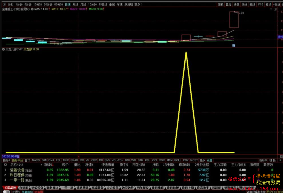Apply the BRAR indicator
The height and width of the screenshot is (193, 283).
(x=74, y=160)
